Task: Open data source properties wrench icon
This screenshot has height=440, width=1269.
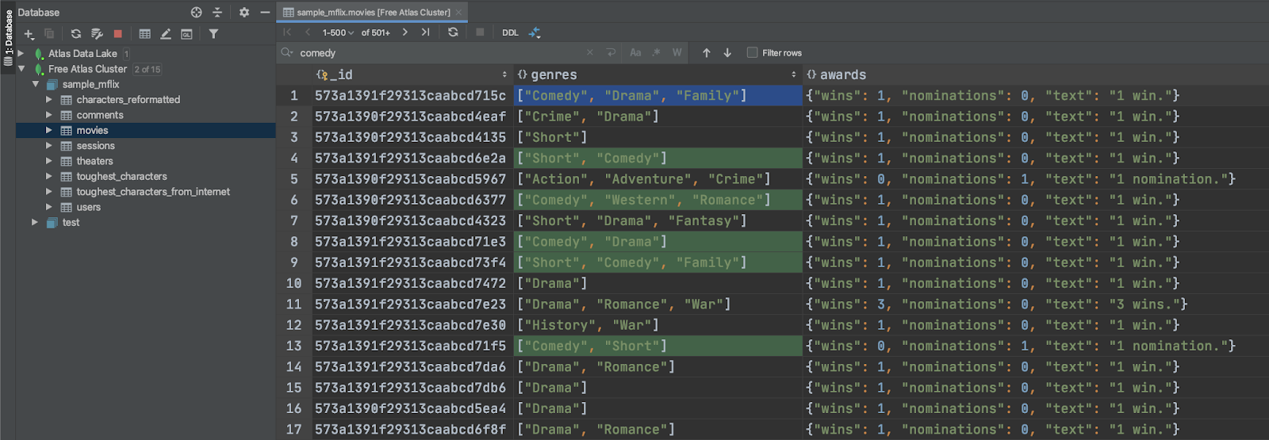Action: coord(97,34)
